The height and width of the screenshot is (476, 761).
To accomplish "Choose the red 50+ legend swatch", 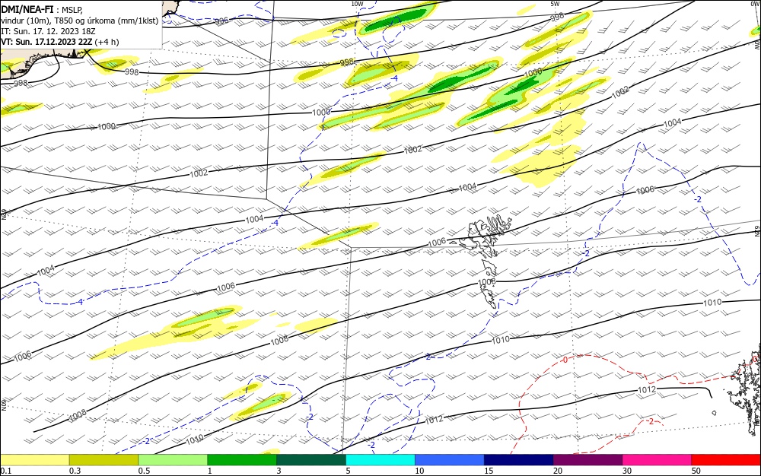I will click(726, 460).
